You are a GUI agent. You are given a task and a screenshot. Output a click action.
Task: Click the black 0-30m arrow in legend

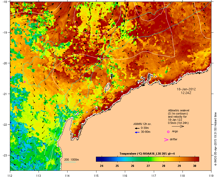pyautogui.click(x=137, y=128)
